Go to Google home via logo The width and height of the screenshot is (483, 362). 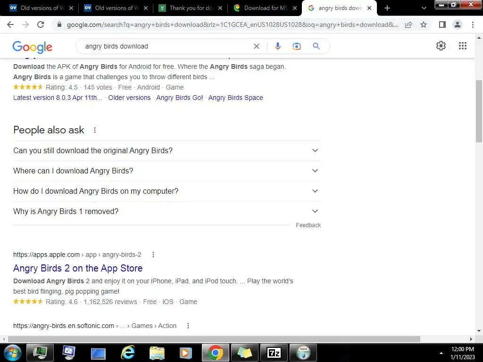(x=33, y=47)
